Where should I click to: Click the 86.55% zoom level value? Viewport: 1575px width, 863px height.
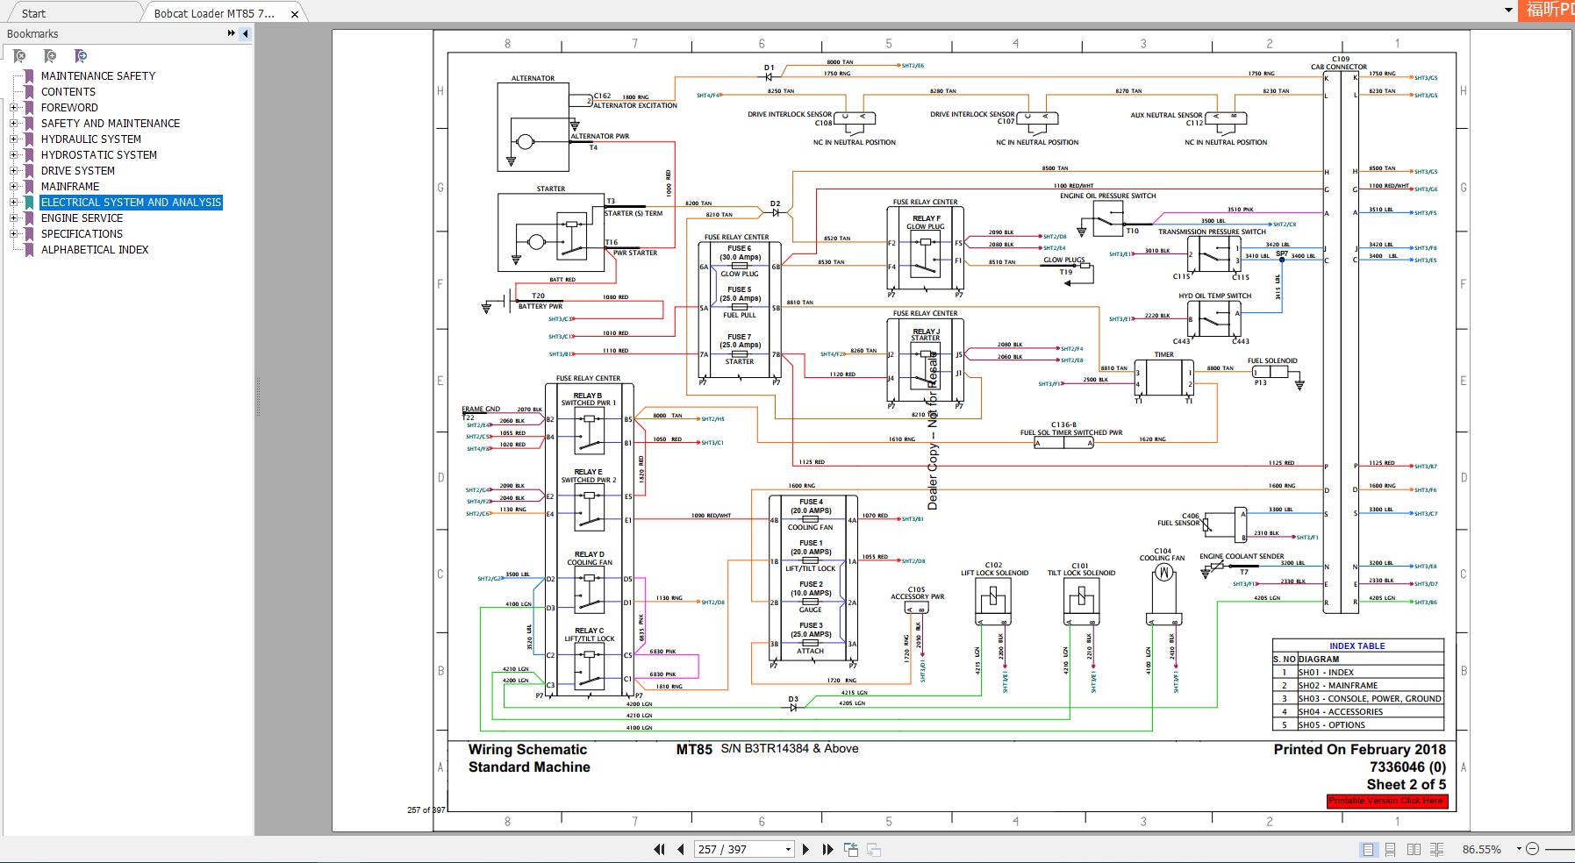click(x=1481, y=850)
